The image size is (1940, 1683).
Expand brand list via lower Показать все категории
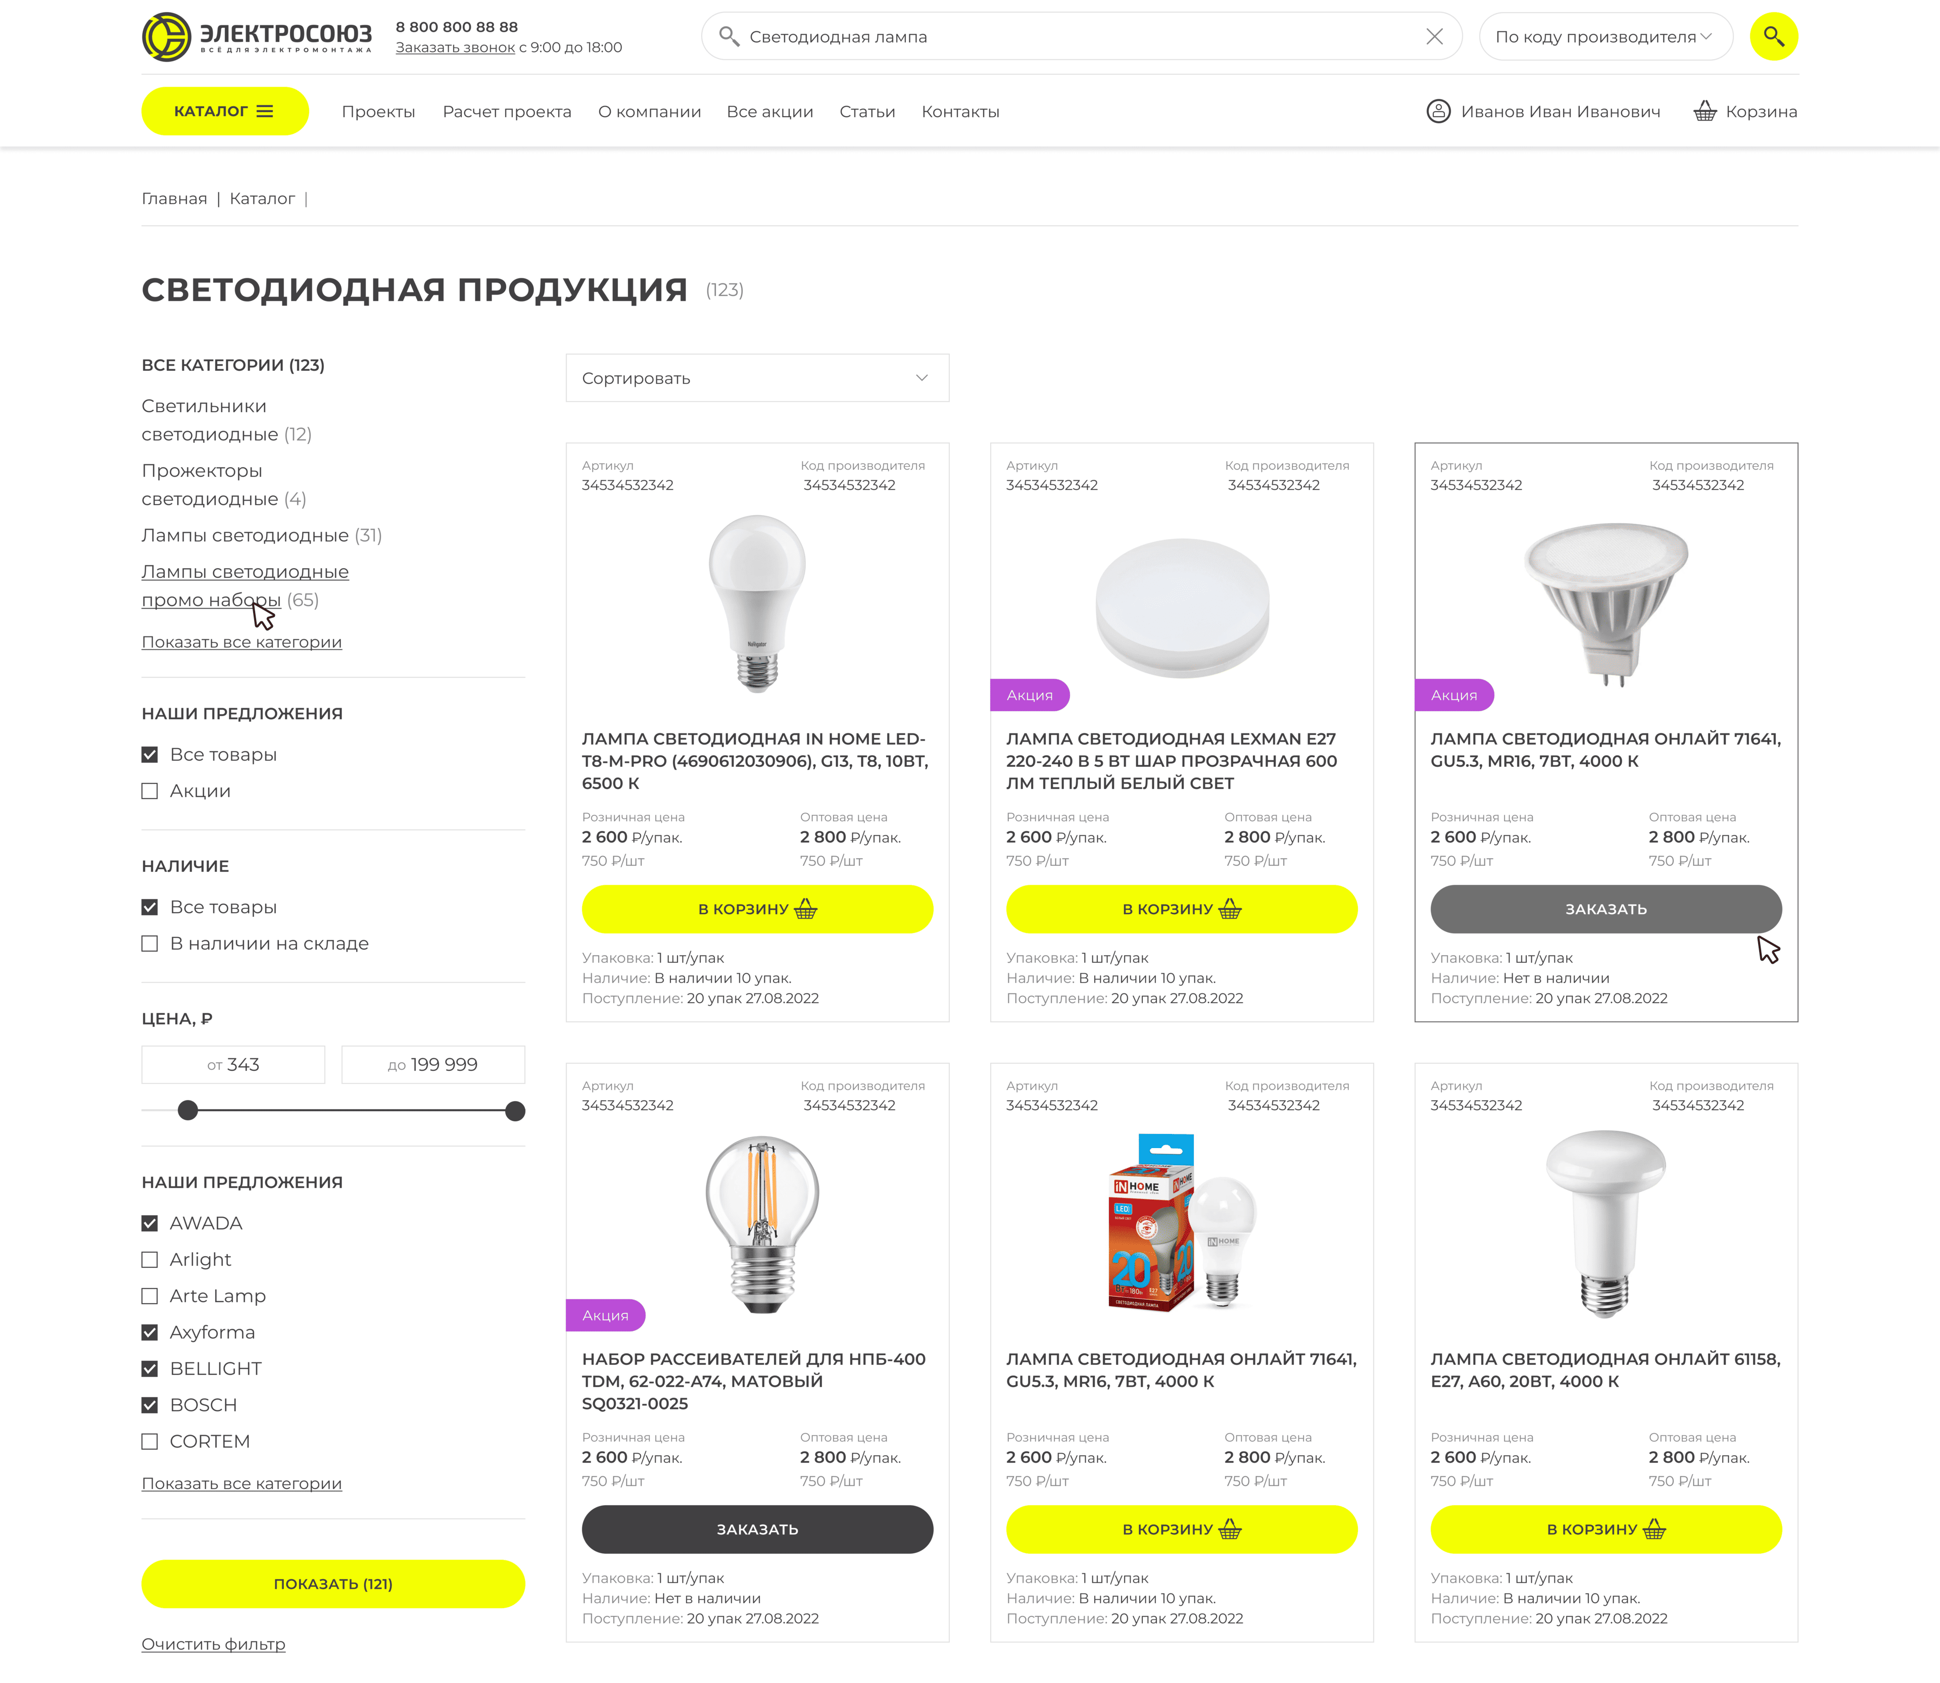241,1483
